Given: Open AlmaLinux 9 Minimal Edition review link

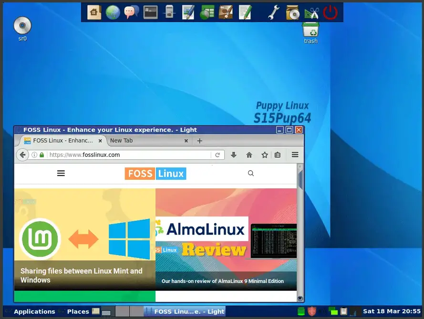Looking at the screenshot, I should [223, 281].
